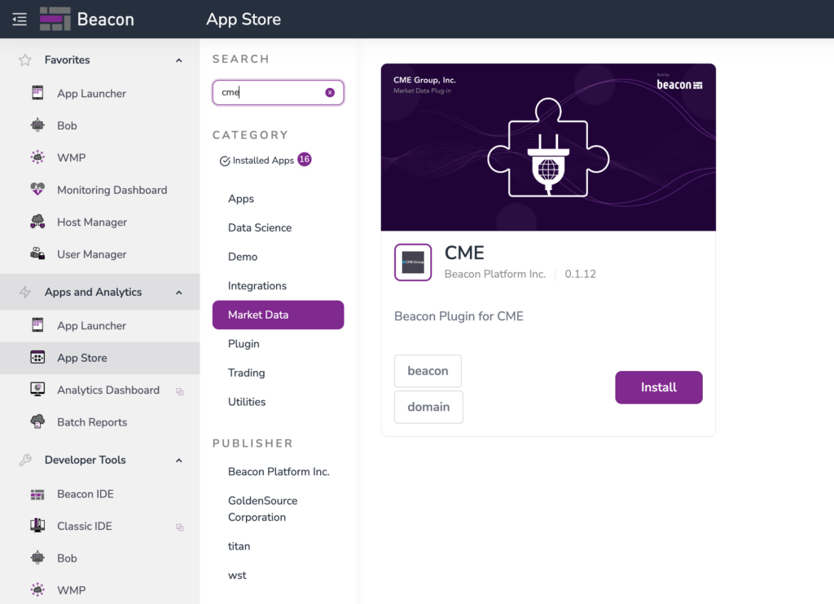Open the Classic IDE icon
The image size is (834, 604).
coord(37,526)
